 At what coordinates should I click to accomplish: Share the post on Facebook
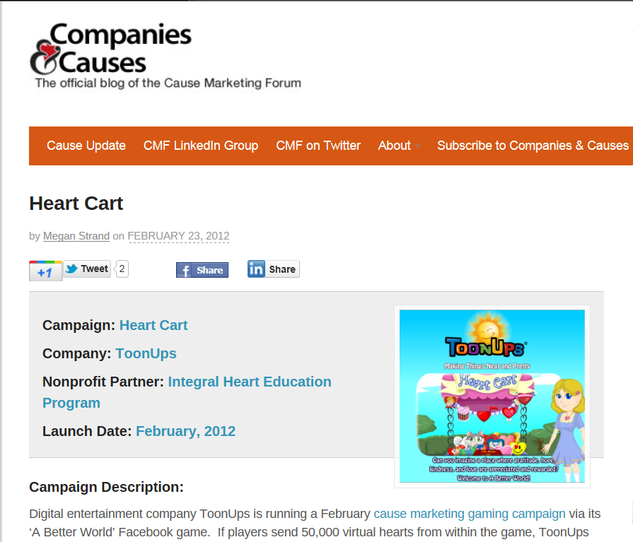(202, 270)
